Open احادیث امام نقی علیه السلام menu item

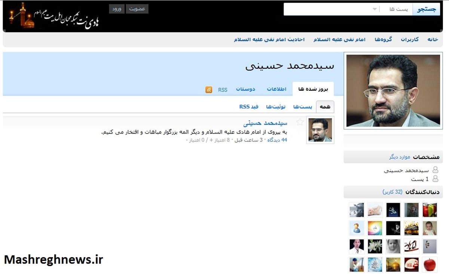coord(269,39)
